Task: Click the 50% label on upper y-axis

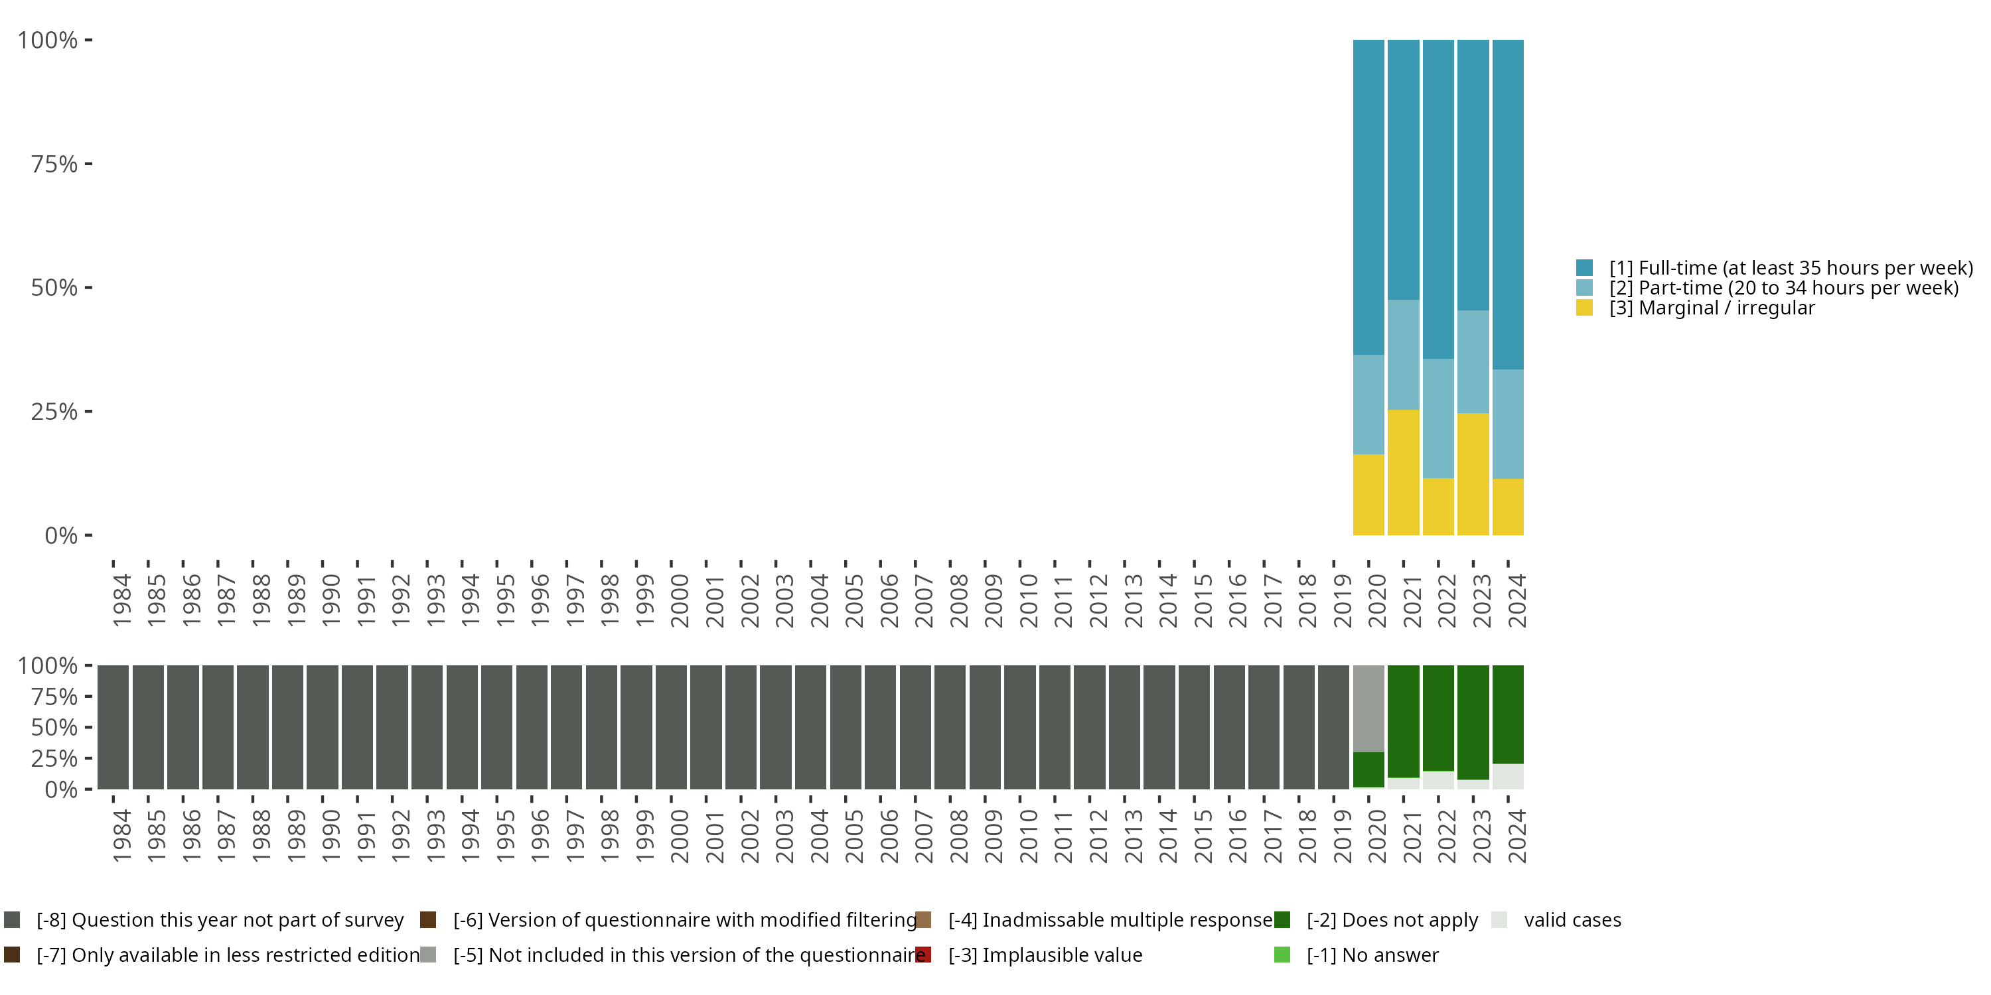Action: click(x=54, y=288)
